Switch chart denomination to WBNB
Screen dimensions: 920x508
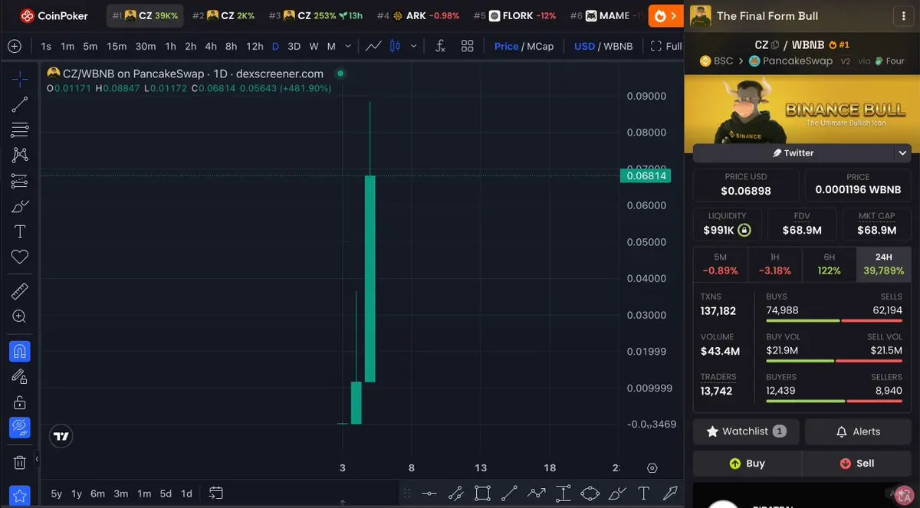618,46
